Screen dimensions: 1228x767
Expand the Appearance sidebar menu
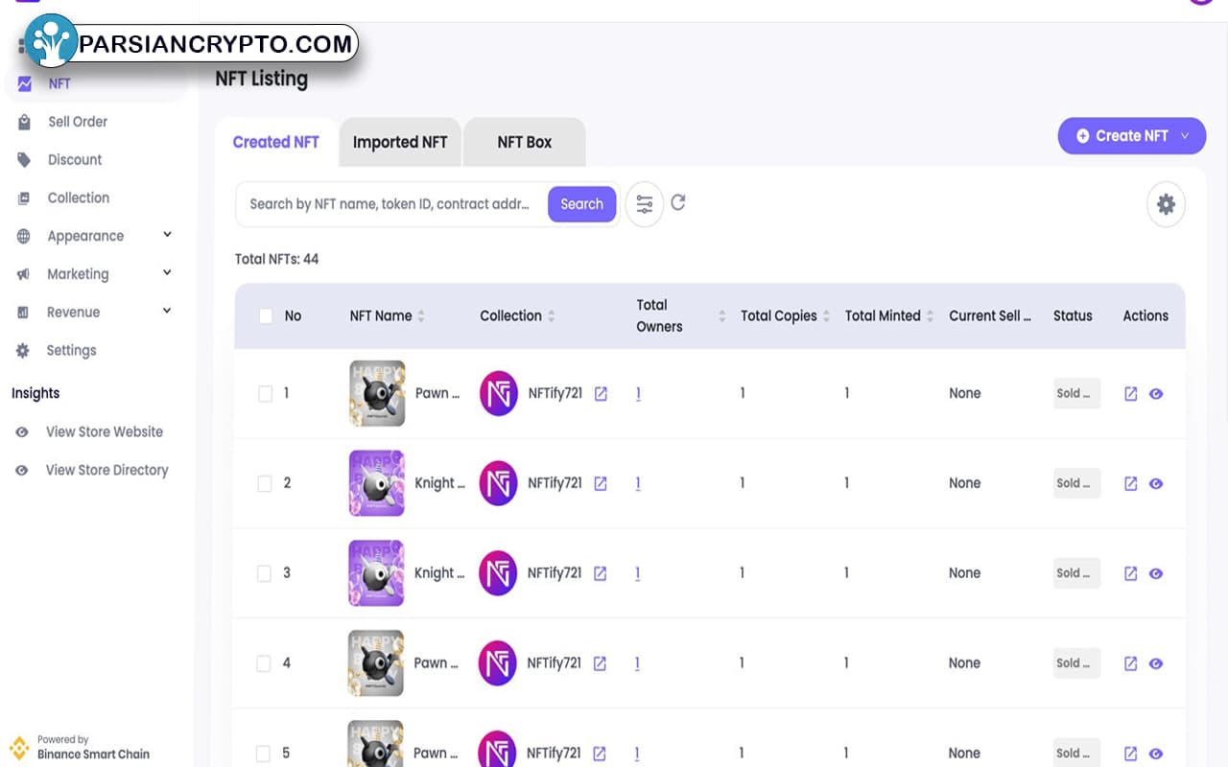(94, 236)
